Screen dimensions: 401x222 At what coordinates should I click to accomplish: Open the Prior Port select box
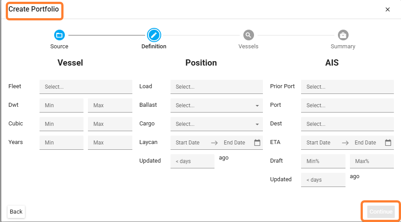click(347, 87)
